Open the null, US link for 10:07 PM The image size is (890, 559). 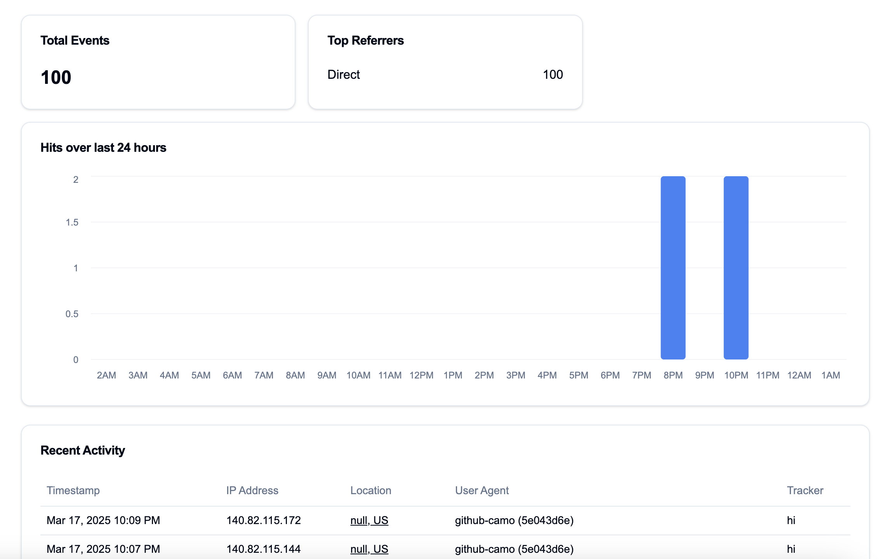[x=369, y=549]
